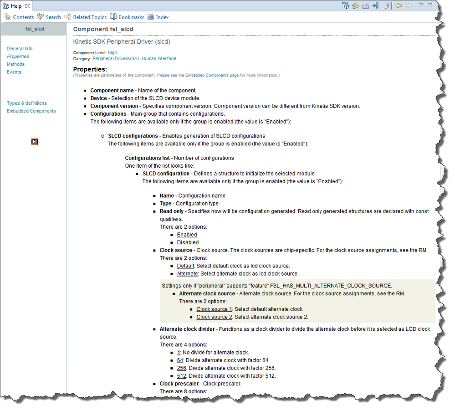Click the Related Topics icon
The height and width of the screenshot is (411, 455).
tap(67, 17)
